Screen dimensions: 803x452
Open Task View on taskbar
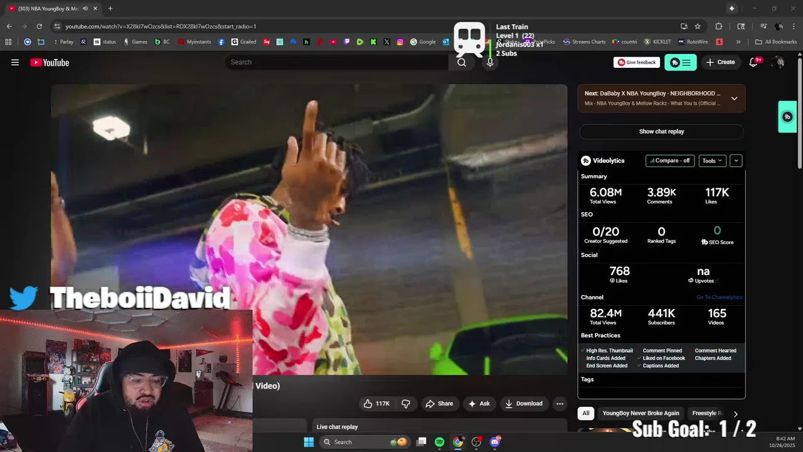click(x=422, y=442)
